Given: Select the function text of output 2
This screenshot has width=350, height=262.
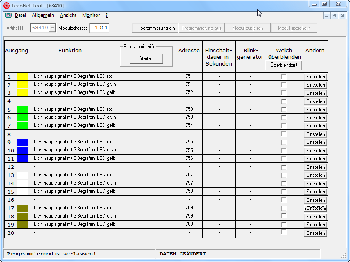Looking at the screenshot, I should 75,84.
